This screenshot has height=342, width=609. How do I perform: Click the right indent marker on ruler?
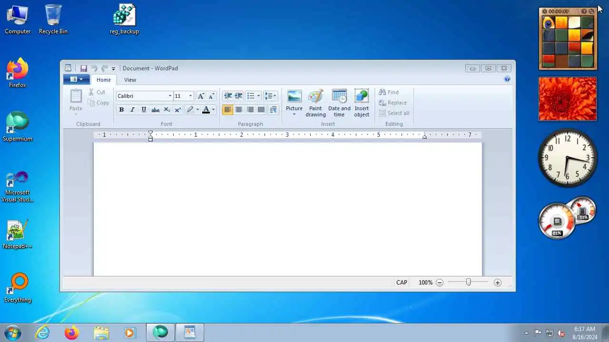[x=424, y=136]
